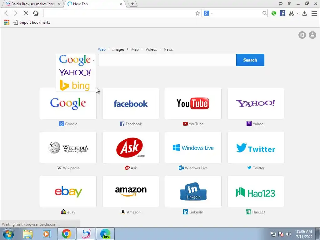
Task: Select the News search category
Action: pos(168,49)
